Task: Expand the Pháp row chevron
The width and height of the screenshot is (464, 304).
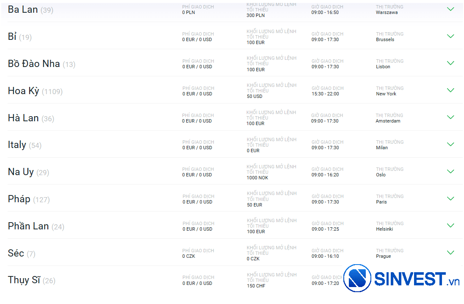Action: click(450, 198)
